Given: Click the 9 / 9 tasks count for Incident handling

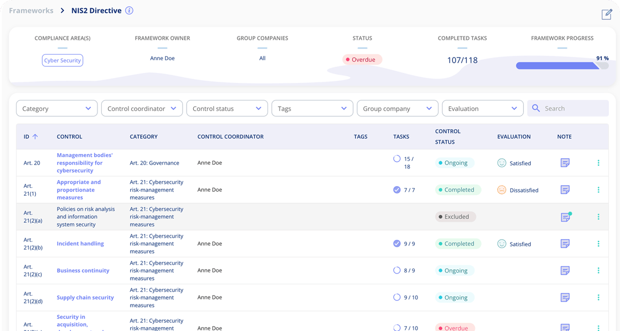Looking at the screenshot, I should 409,244.
